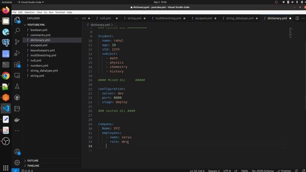Launch Google Chrome from the dock
Viewport: 306px width, 172px height.
coord(6,75)
